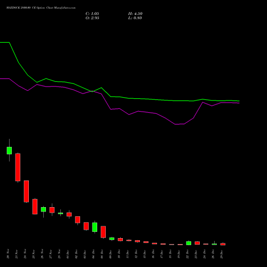Select the green candlestick above 04 Dec
This screenshot has height=267, width=267.
coord(95,227)
